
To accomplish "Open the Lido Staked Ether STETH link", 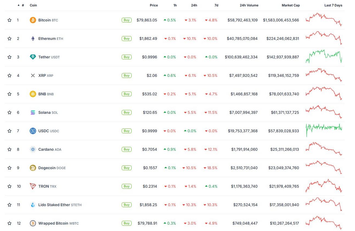I will (x=60, y=205).
